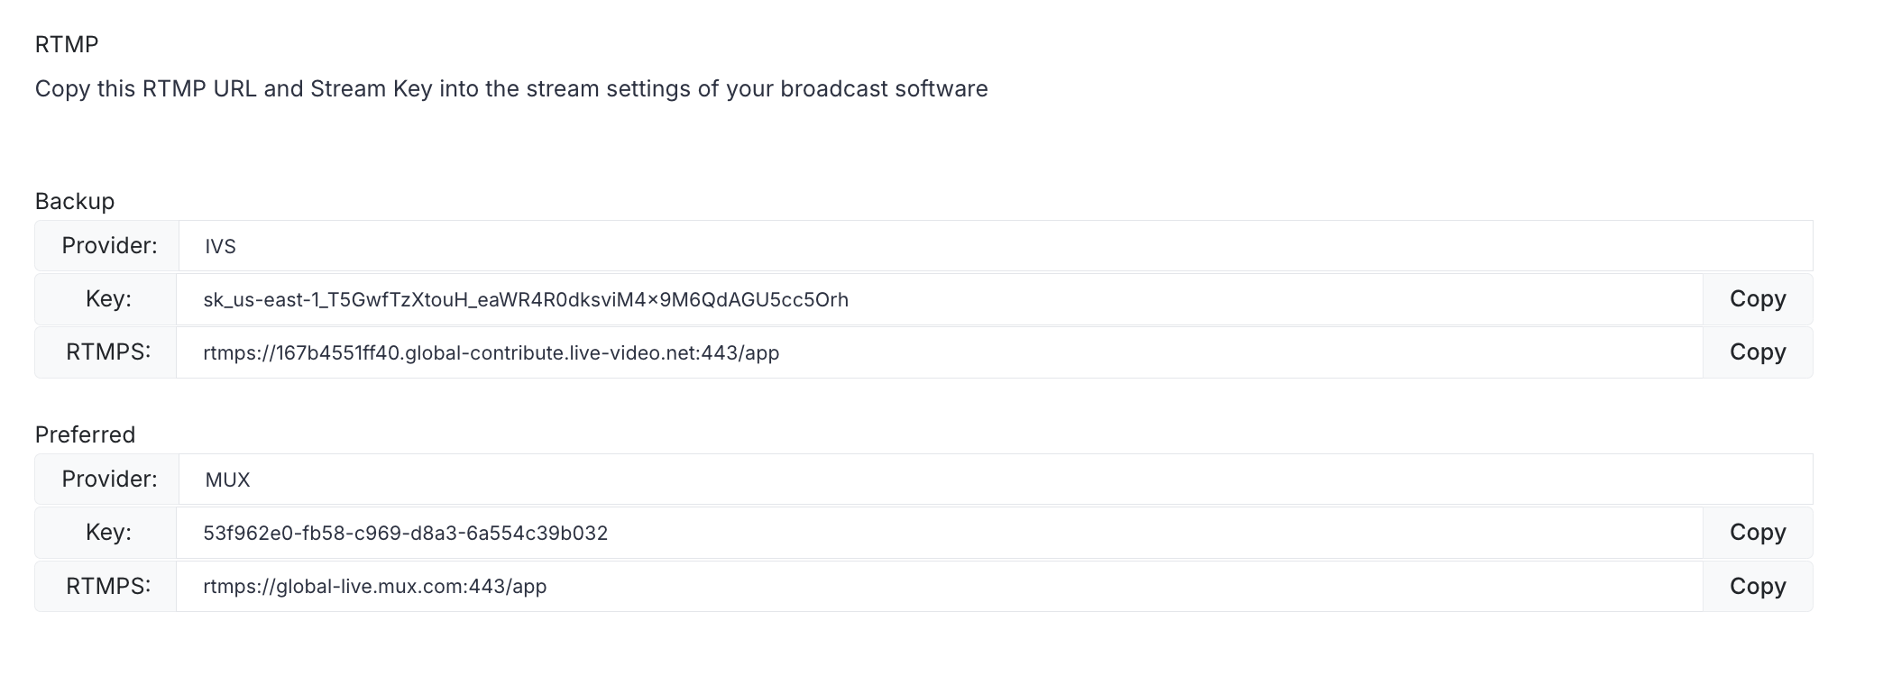Viewport: 1883px width, 685px height.
Task: Copy the Preferred mux.com RTMPS URL
Action: [1758, 586]
